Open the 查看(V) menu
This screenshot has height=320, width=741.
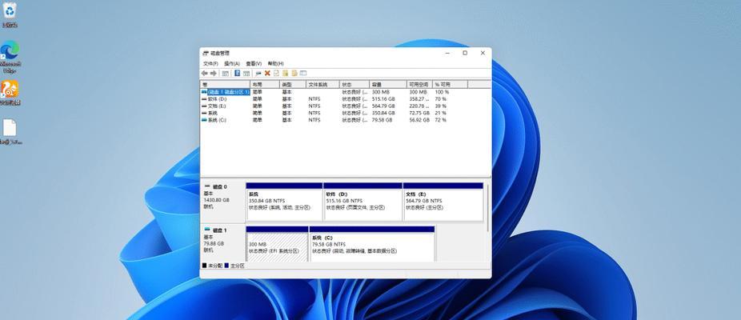254,63
